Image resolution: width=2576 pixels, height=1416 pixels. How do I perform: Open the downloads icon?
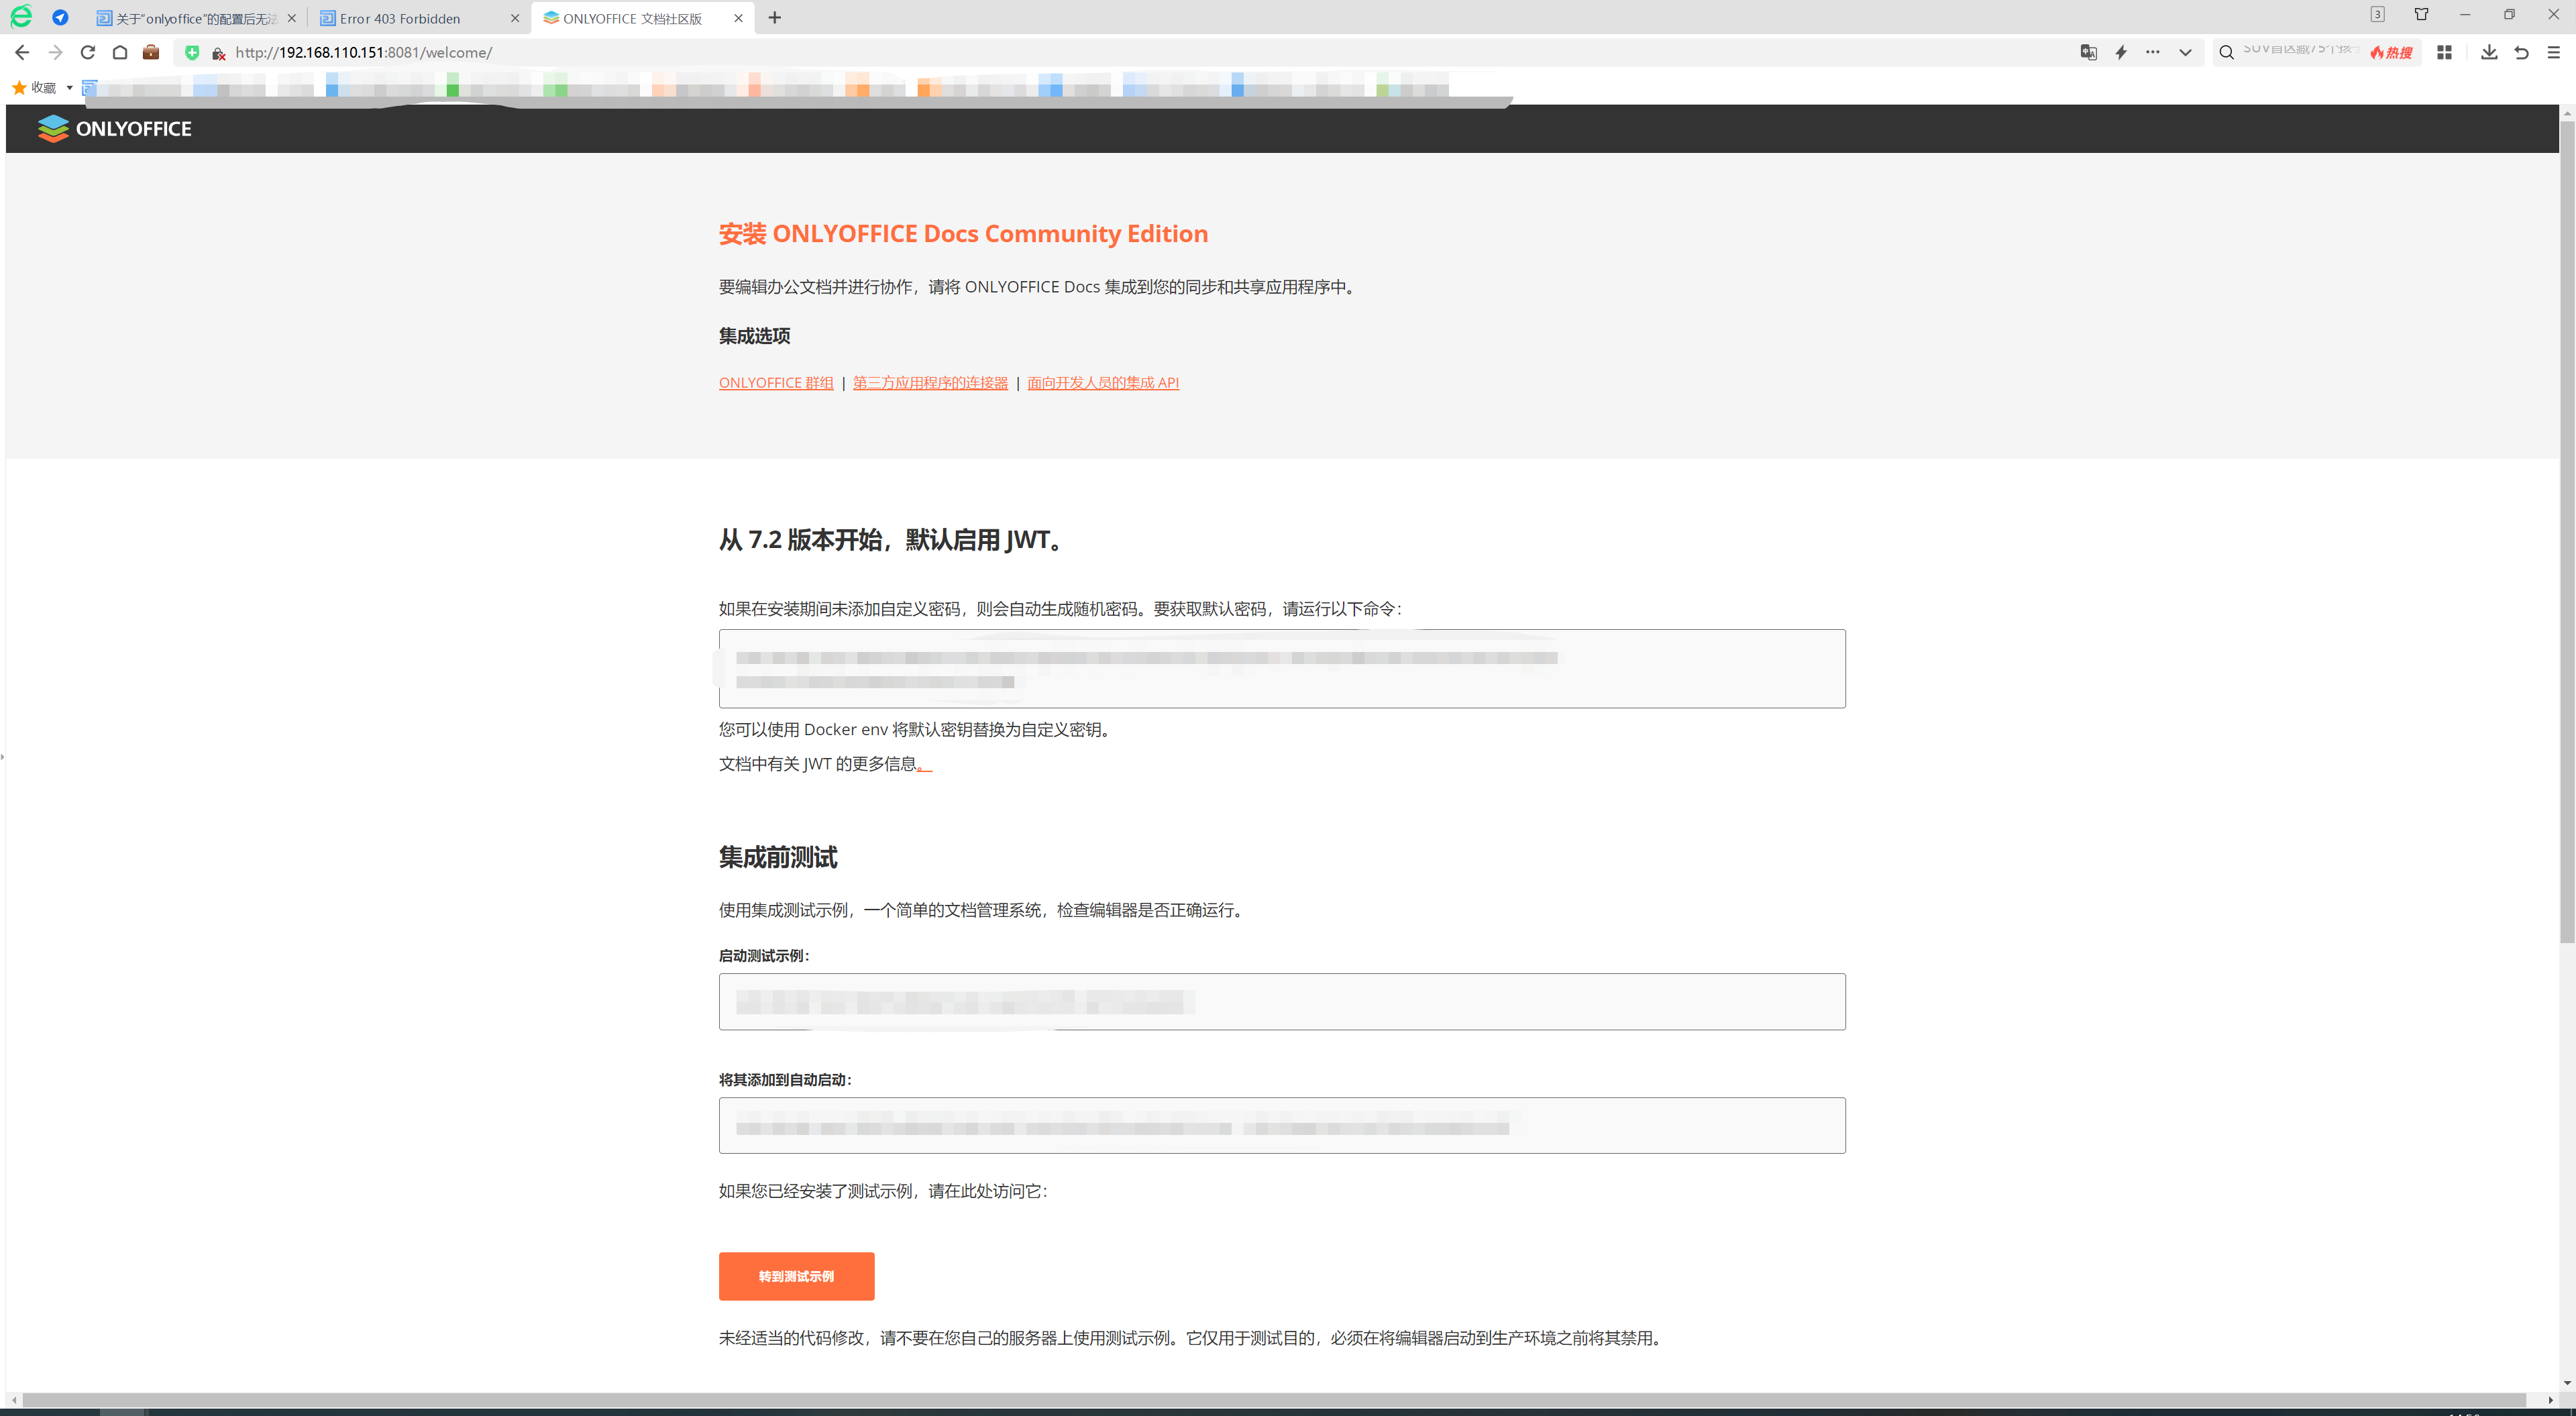pos(2489,53)
